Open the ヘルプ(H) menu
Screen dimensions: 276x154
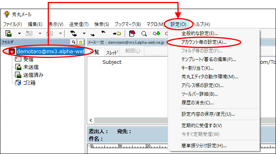[201, 24]
